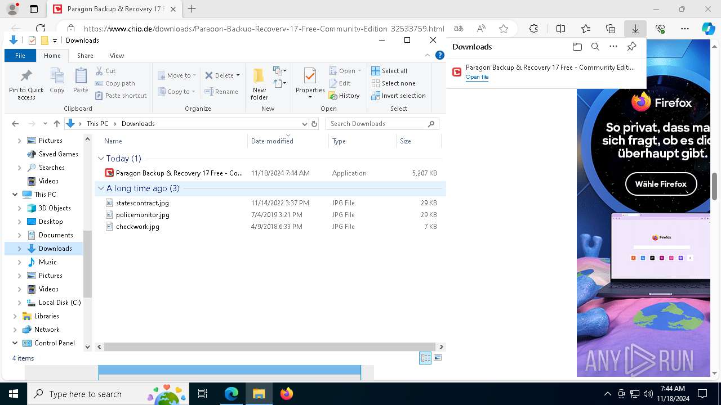Open file History
721x405 pixels.
(x=344, y=96)
